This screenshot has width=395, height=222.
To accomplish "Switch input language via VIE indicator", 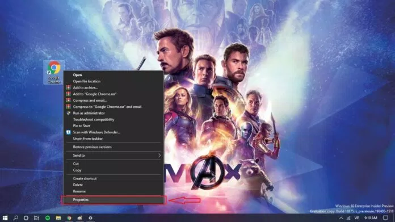I will click(357, 218).
